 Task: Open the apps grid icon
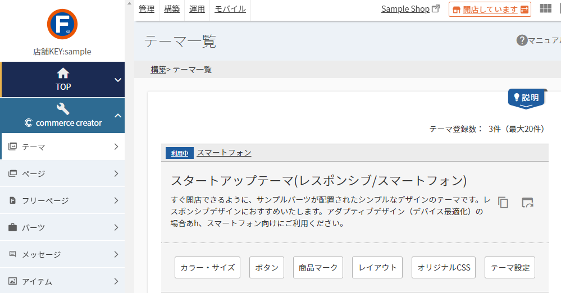tap(546, 8)
